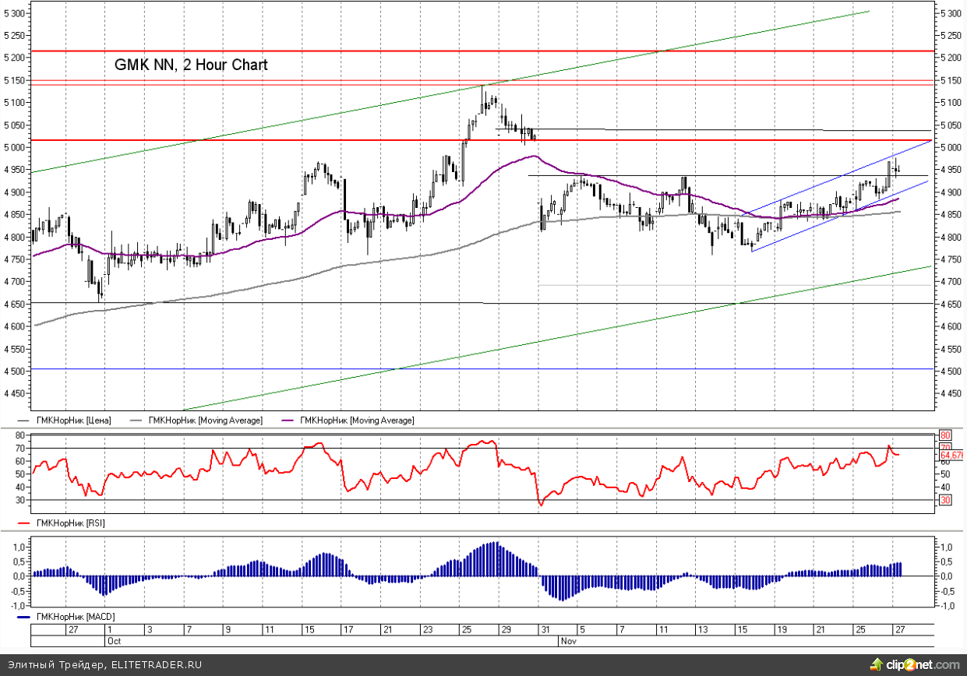Click the RSI current value label 64,676
The height and width of the screenshot is (676, 967).
[951, 455]
